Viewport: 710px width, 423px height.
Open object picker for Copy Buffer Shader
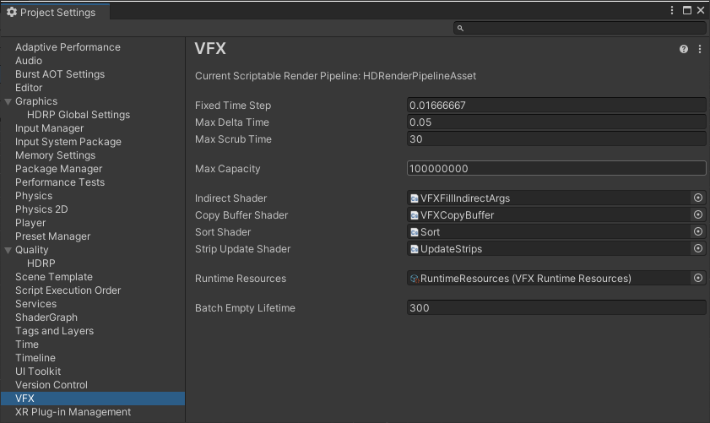(x=698, y=215)
